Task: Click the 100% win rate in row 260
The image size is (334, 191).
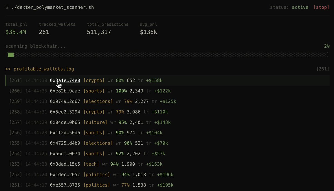Action: 121,91
